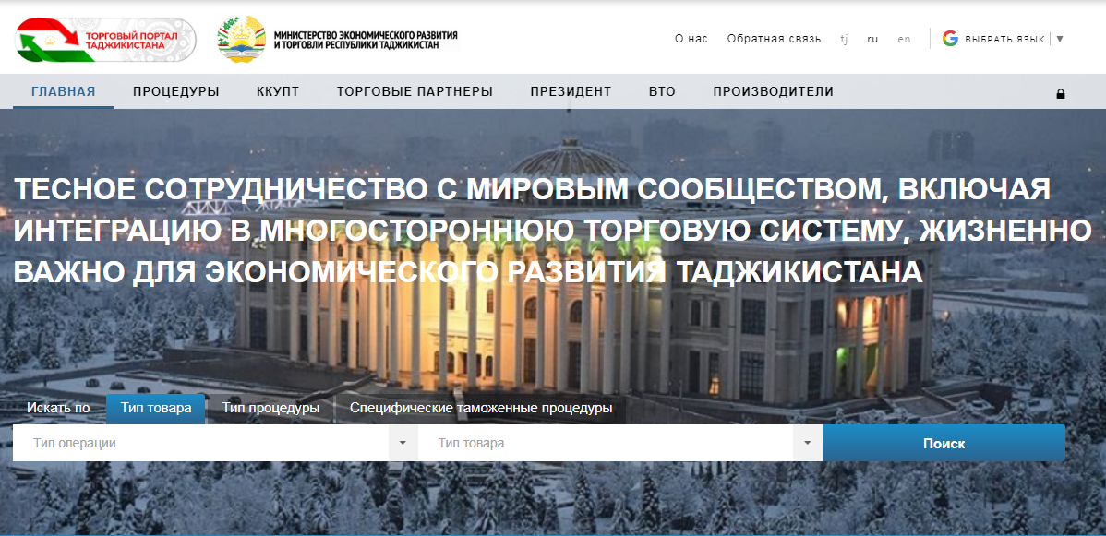1106x536 pixels.
Task: Click the lock login icon
Action: [x=1060, y=93]
